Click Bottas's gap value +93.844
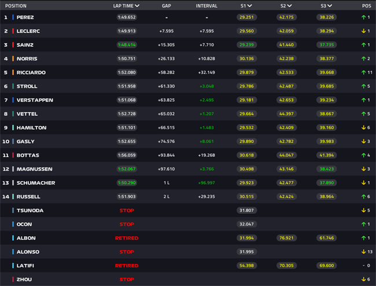This screenshot has height=286, width=376. (x=167, y=155)
